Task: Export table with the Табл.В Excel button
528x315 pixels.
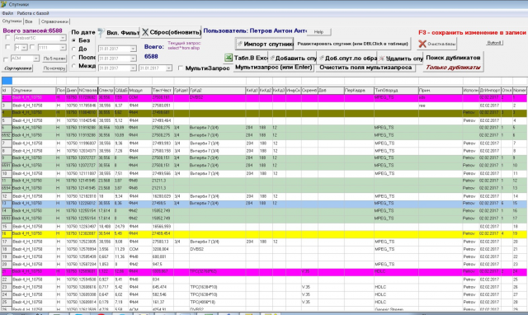Action: pyautogui.click(x=246, y=58)
